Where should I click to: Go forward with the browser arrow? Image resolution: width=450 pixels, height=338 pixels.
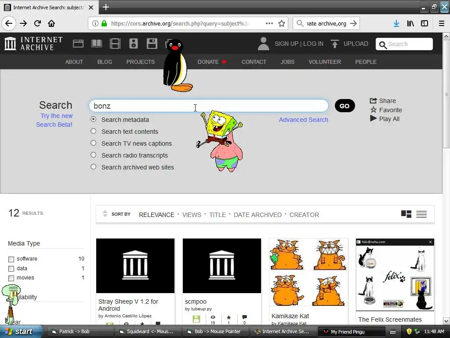click(x=23, y=23)
